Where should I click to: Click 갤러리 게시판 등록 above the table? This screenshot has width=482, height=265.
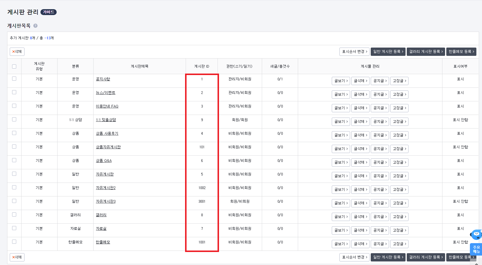tap(426, 52)
